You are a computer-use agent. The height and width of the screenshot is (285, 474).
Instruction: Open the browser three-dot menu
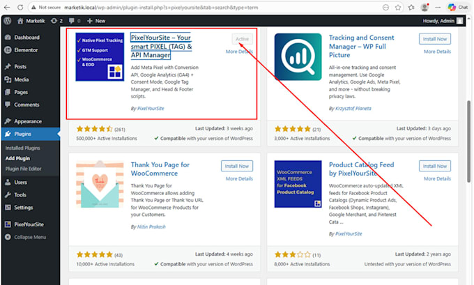(x=438, y=7)
